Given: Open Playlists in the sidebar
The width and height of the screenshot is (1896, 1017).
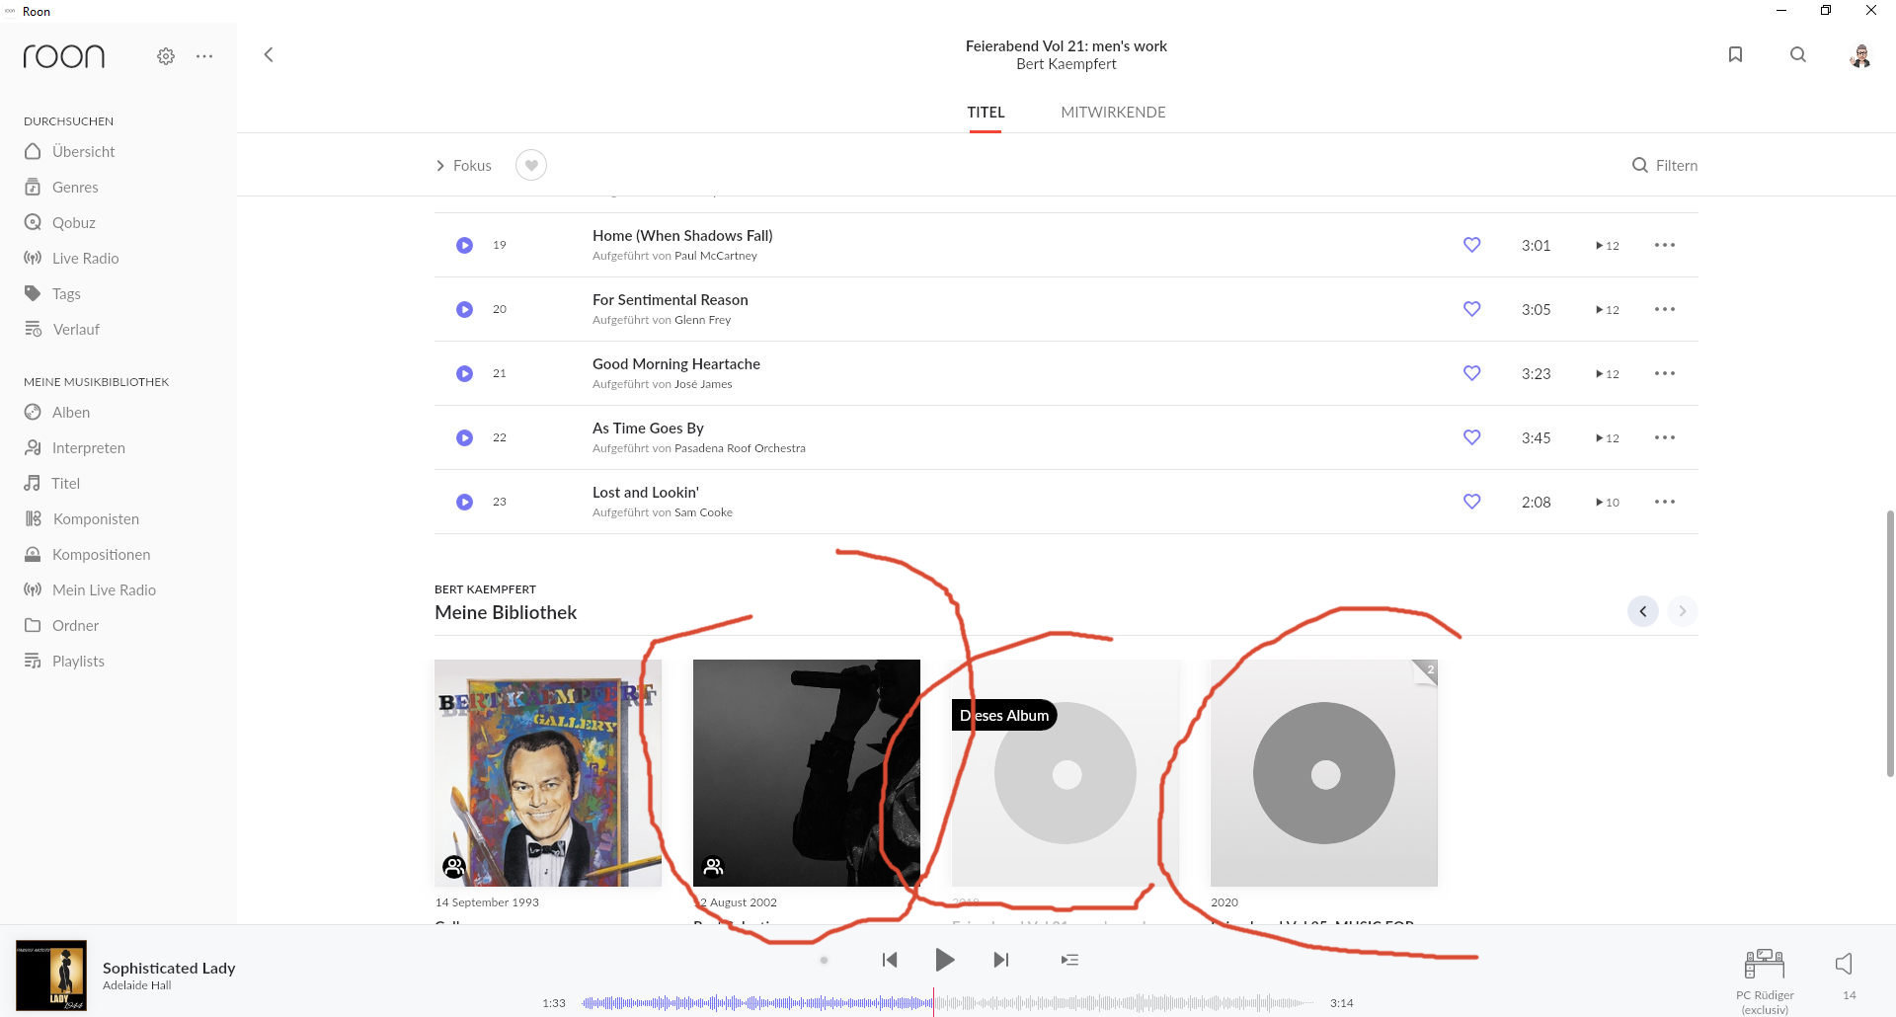Looking at the screenshot, I should coord(64,661).
